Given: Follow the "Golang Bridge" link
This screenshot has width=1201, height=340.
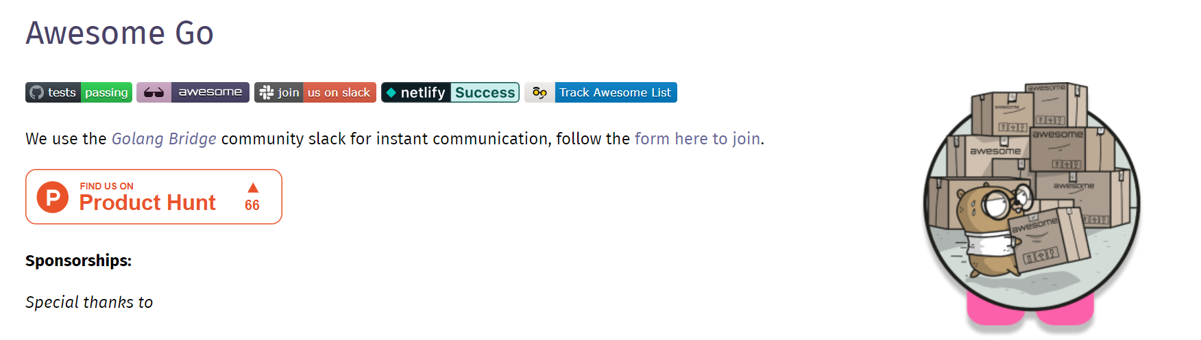Looking at the screenshot, I should point(164,139).
